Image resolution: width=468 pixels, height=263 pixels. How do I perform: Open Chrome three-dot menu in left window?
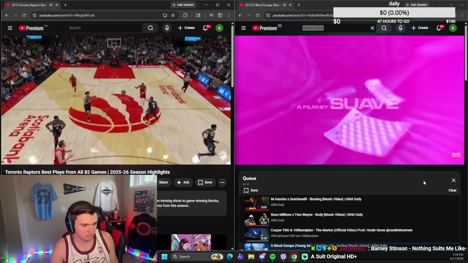point(229,15)
